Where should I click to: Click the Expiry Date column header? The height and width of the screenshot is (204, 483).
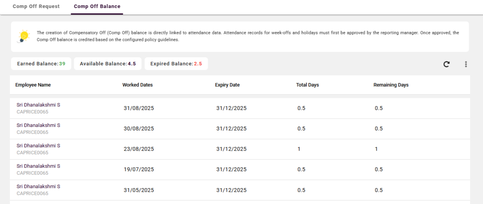227,85
